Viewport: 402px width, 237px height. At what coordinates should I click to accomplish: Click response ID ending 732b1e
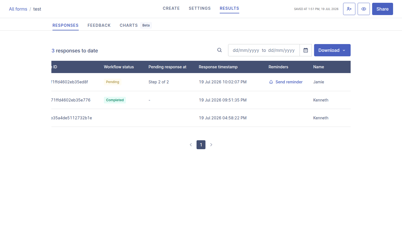pyautogui.click(x=72, y=118)
